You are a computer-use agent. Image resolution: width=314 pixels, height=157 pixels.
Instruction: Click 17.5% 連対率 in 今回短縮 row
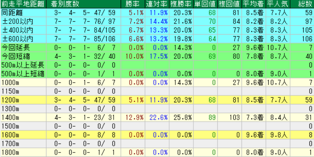pyautogui.click(x=159, y=56)
